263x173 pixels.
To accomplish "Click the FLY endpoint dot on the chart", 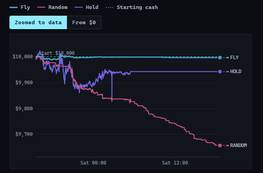I will [x=220, y=58].
